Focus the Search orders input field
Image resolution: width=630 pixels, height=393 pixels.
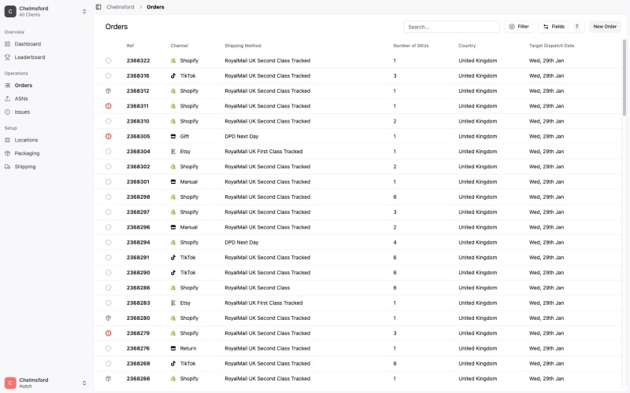click(x=451, y=27)
